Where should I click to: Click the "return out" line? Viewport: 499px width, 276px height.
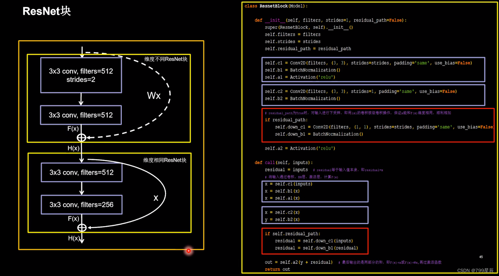tap(277, 270)
